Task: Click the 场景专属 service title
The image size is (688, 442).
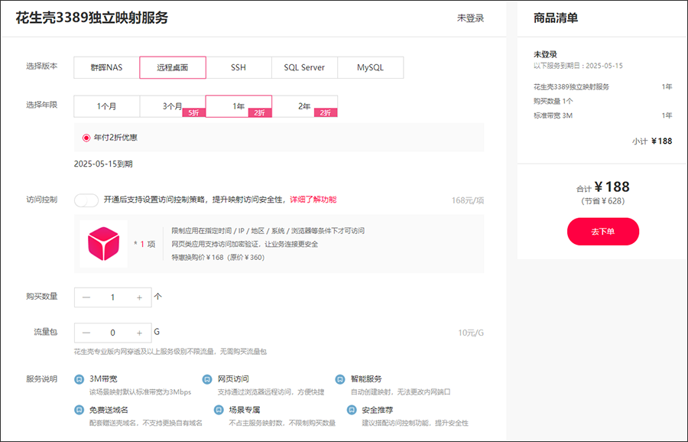Action: [x=245, y=410]
